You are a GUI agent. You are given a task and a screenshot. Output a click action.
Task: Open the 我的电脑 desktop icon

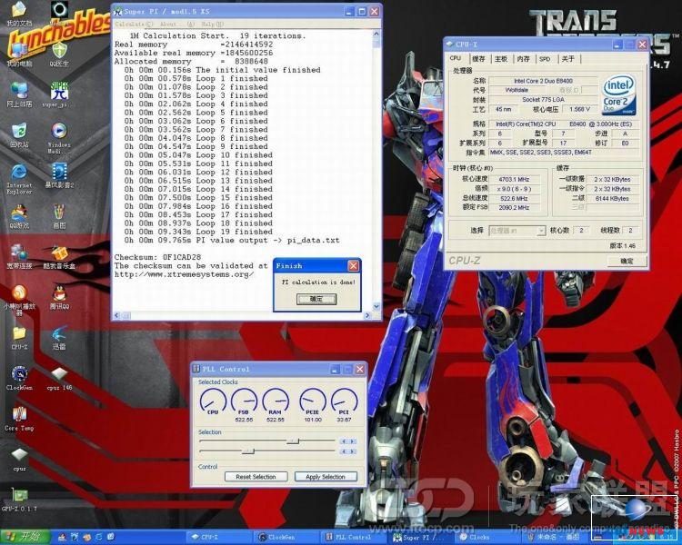pyautogui.click(x=19, y=55)
